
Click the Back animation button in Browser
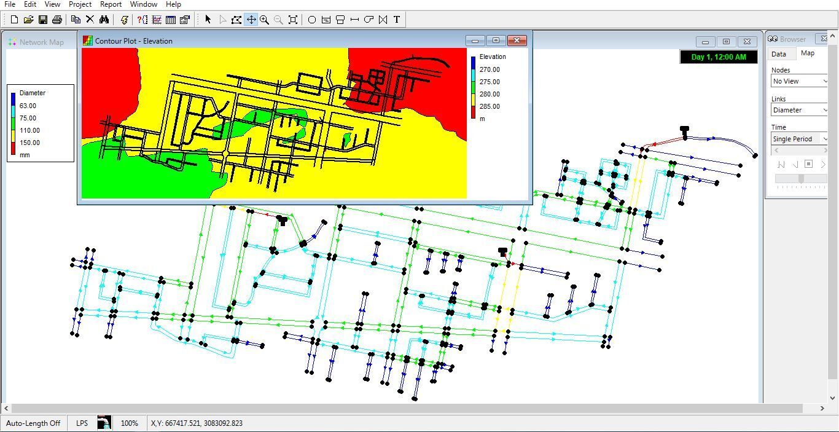(795, 164)
